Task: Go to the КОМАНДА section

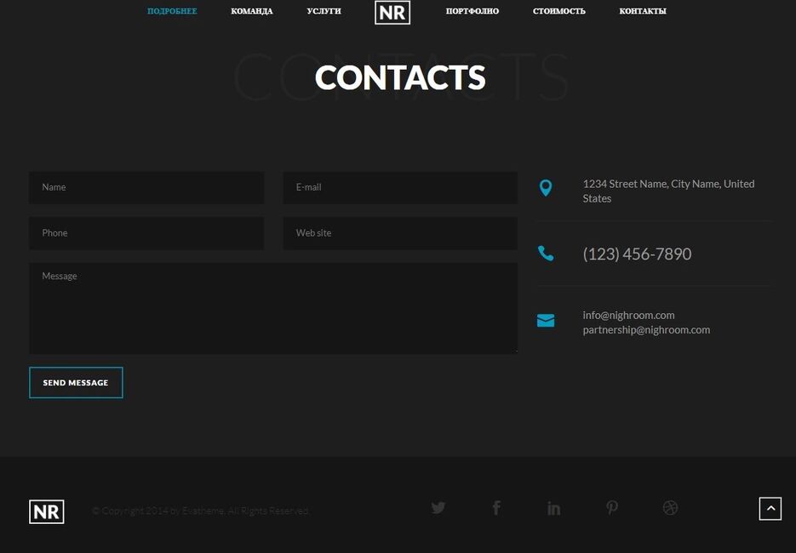Action: pyautogui.click(x=252, y=11)
